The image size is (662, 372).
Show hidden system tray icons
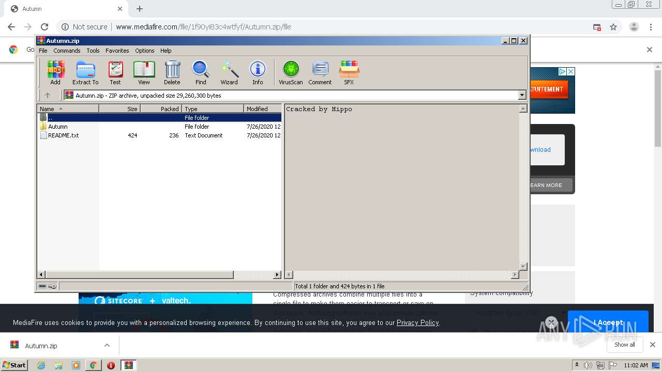pos(577,365)
